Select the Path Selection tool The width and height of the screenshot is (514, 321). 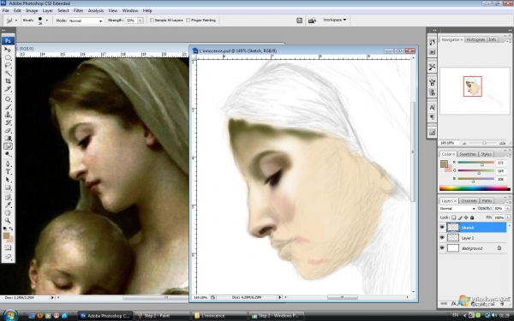coord(8,180)
